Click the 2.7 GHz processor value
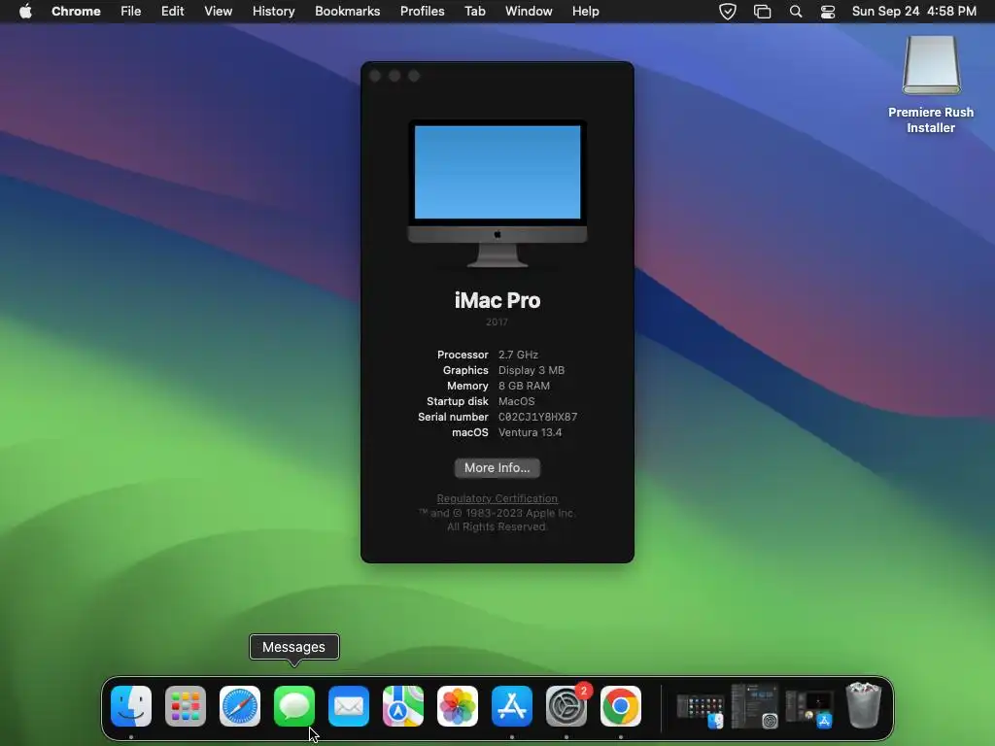This screenshot has height=746, width=995. click(518, 355)
